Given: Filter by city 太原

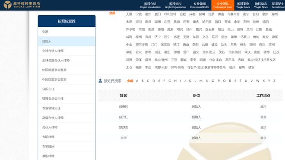Looking at the screenshot, I should click(x=129, y=22).
